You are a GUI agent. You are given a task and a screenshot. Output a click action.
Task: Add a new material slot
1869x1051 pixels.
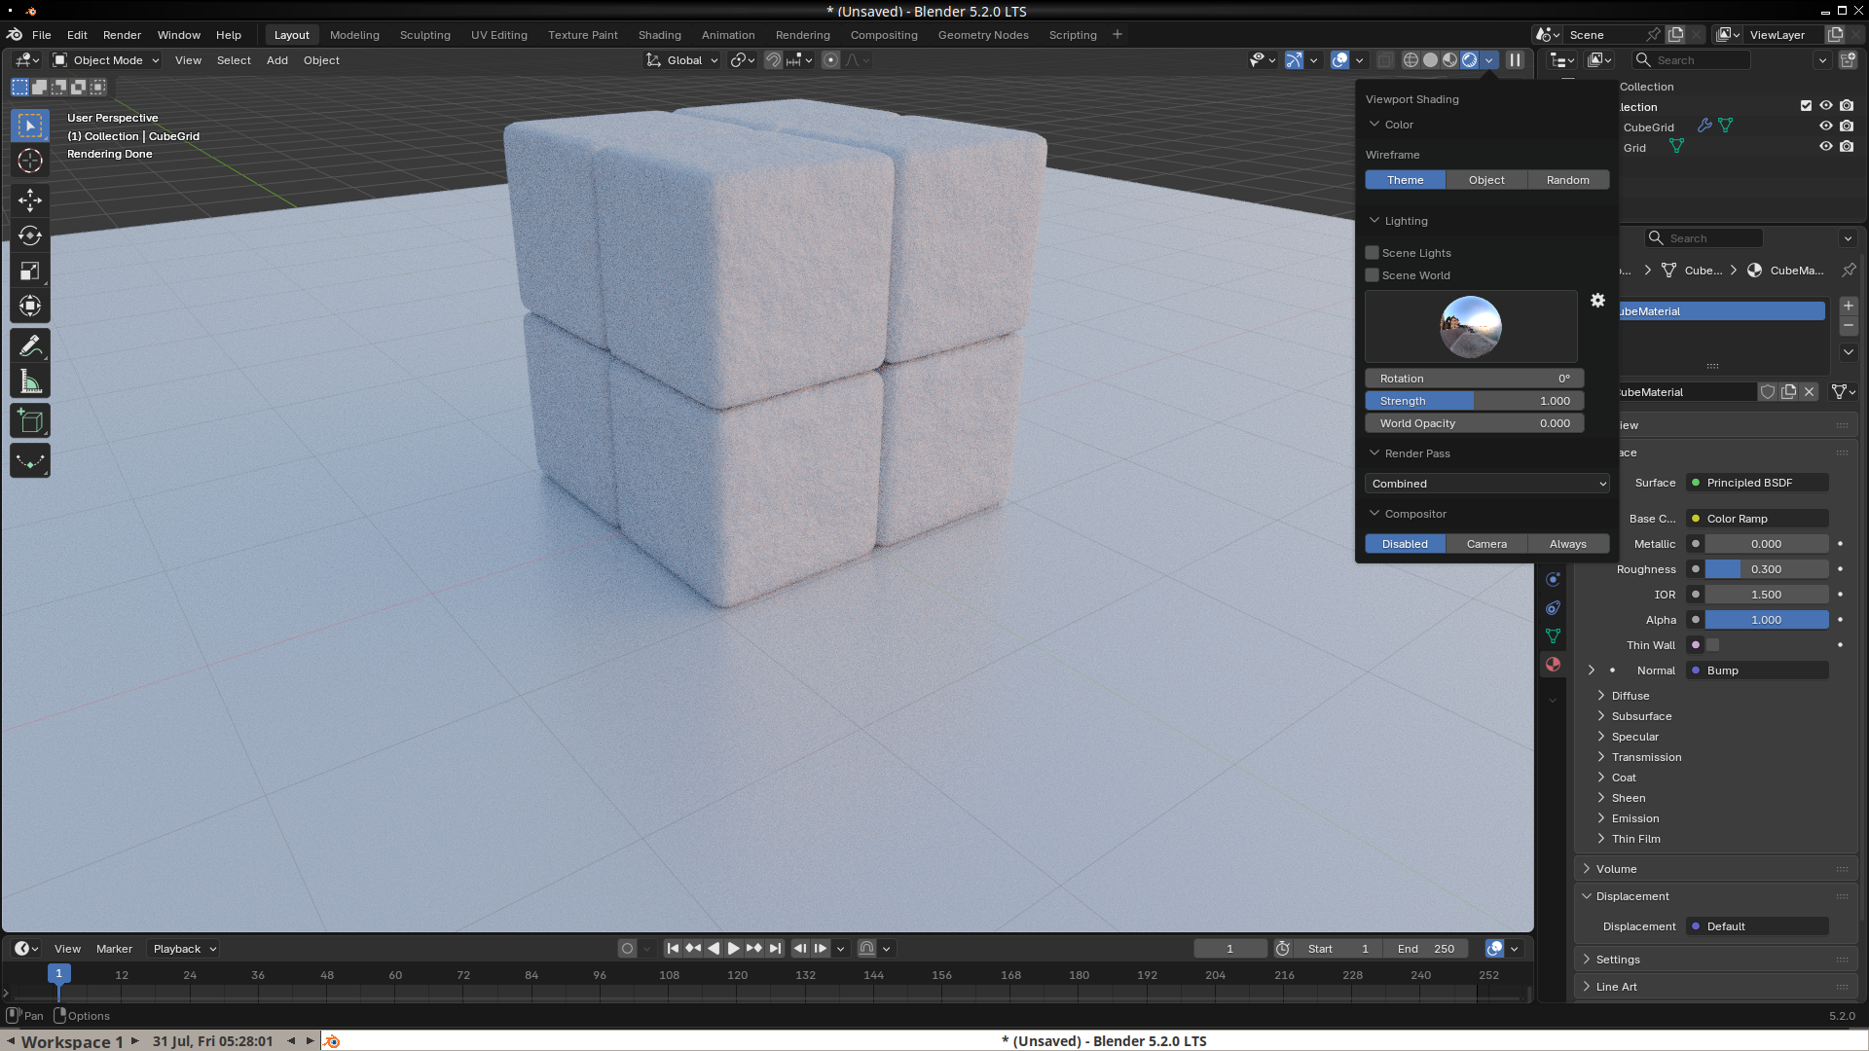coord(1849,306)
